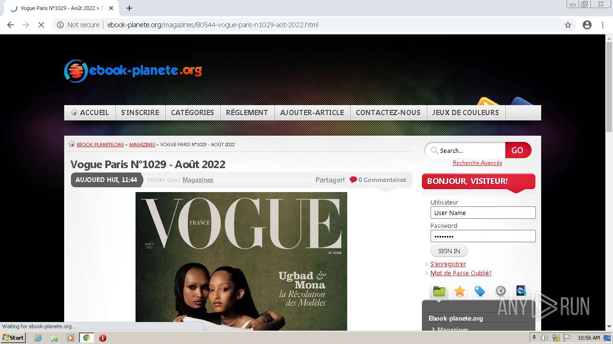Viewport: 613px width, 344px height.
Task: Open the S'INSCRIRE menu item
Action: pos(140,113)
